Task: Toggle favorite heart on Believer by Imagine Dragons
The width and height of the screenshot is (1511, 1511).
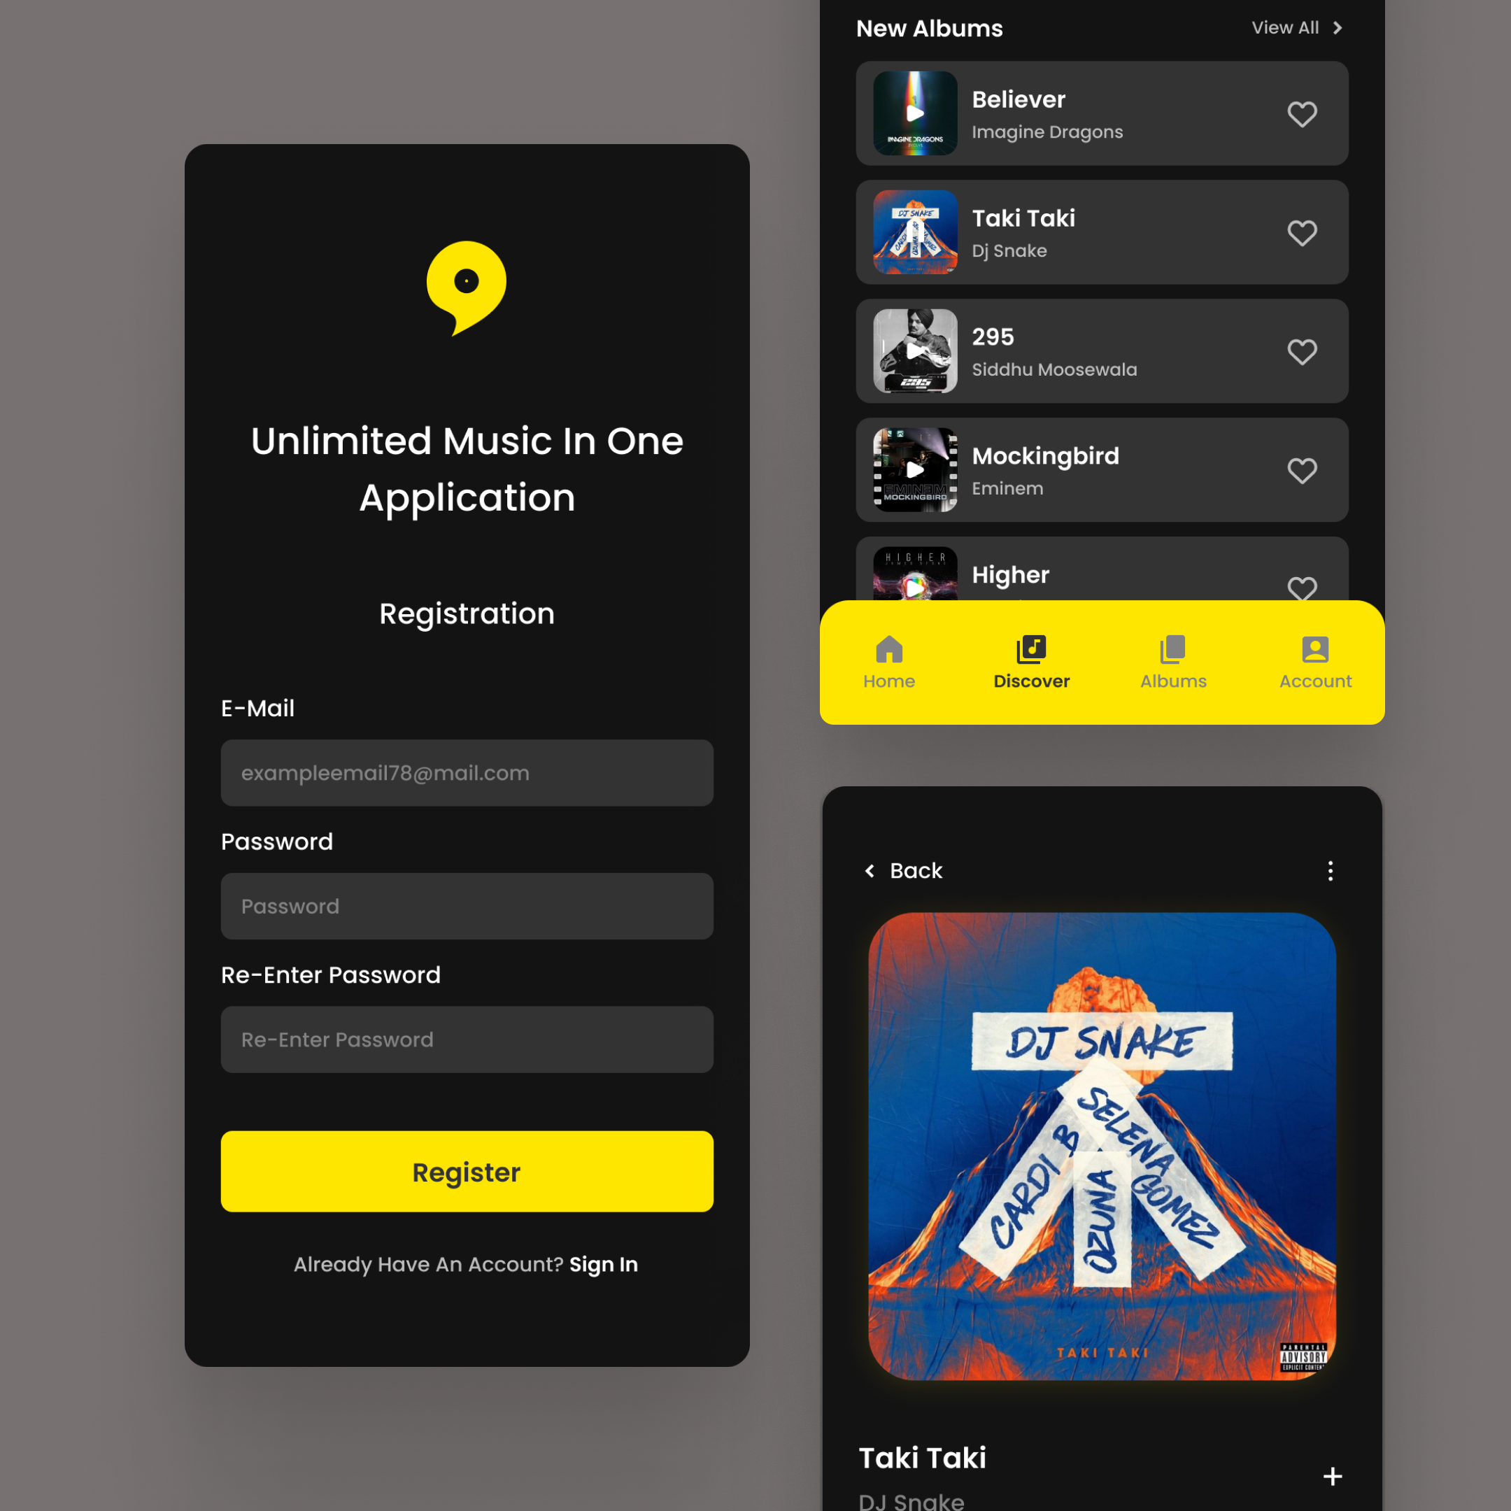Action: pos(1300,113)
